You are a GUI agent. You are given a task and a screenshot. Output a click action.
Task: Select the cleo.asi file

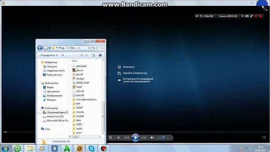pyautogui.click(x=78, y=91)
